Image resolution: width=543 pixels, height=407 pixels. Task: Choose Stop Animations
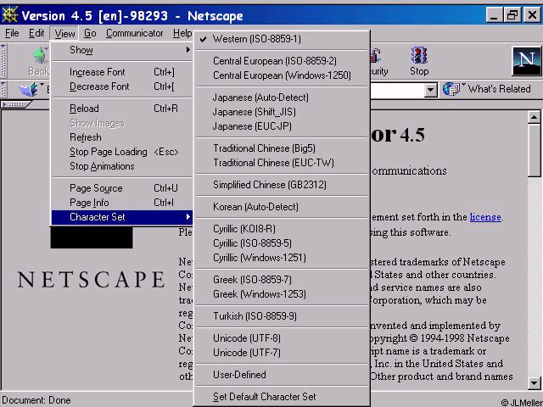pos(122,166)
